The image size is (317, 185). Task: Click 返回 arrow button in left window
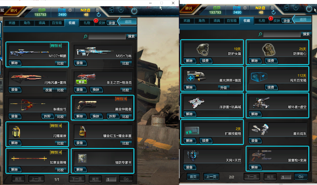(x=127, y=21)
